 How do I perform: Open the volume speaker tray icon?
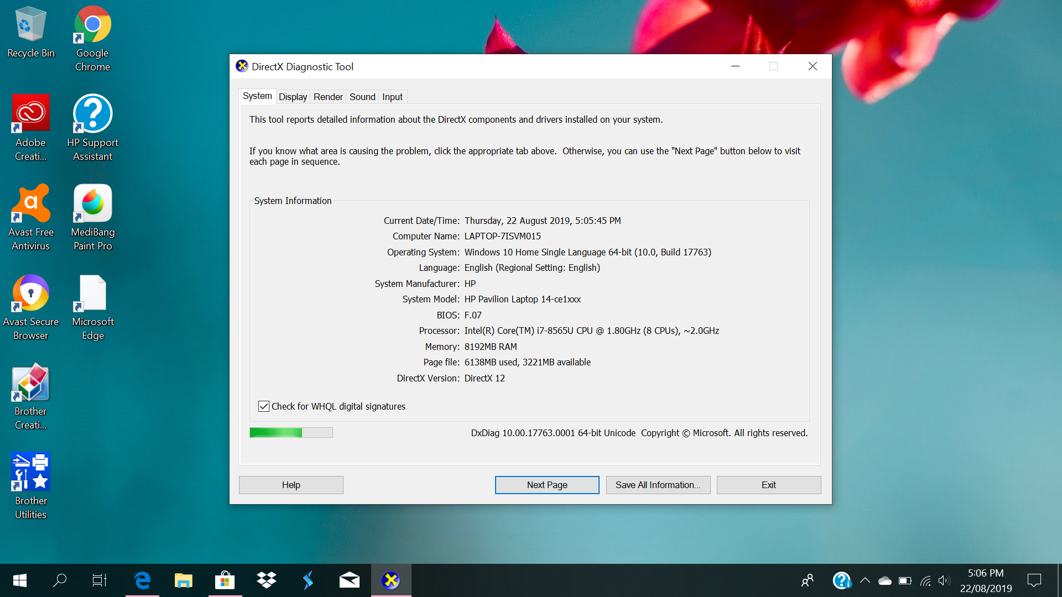pyautogui.click(x=944, y=580)
